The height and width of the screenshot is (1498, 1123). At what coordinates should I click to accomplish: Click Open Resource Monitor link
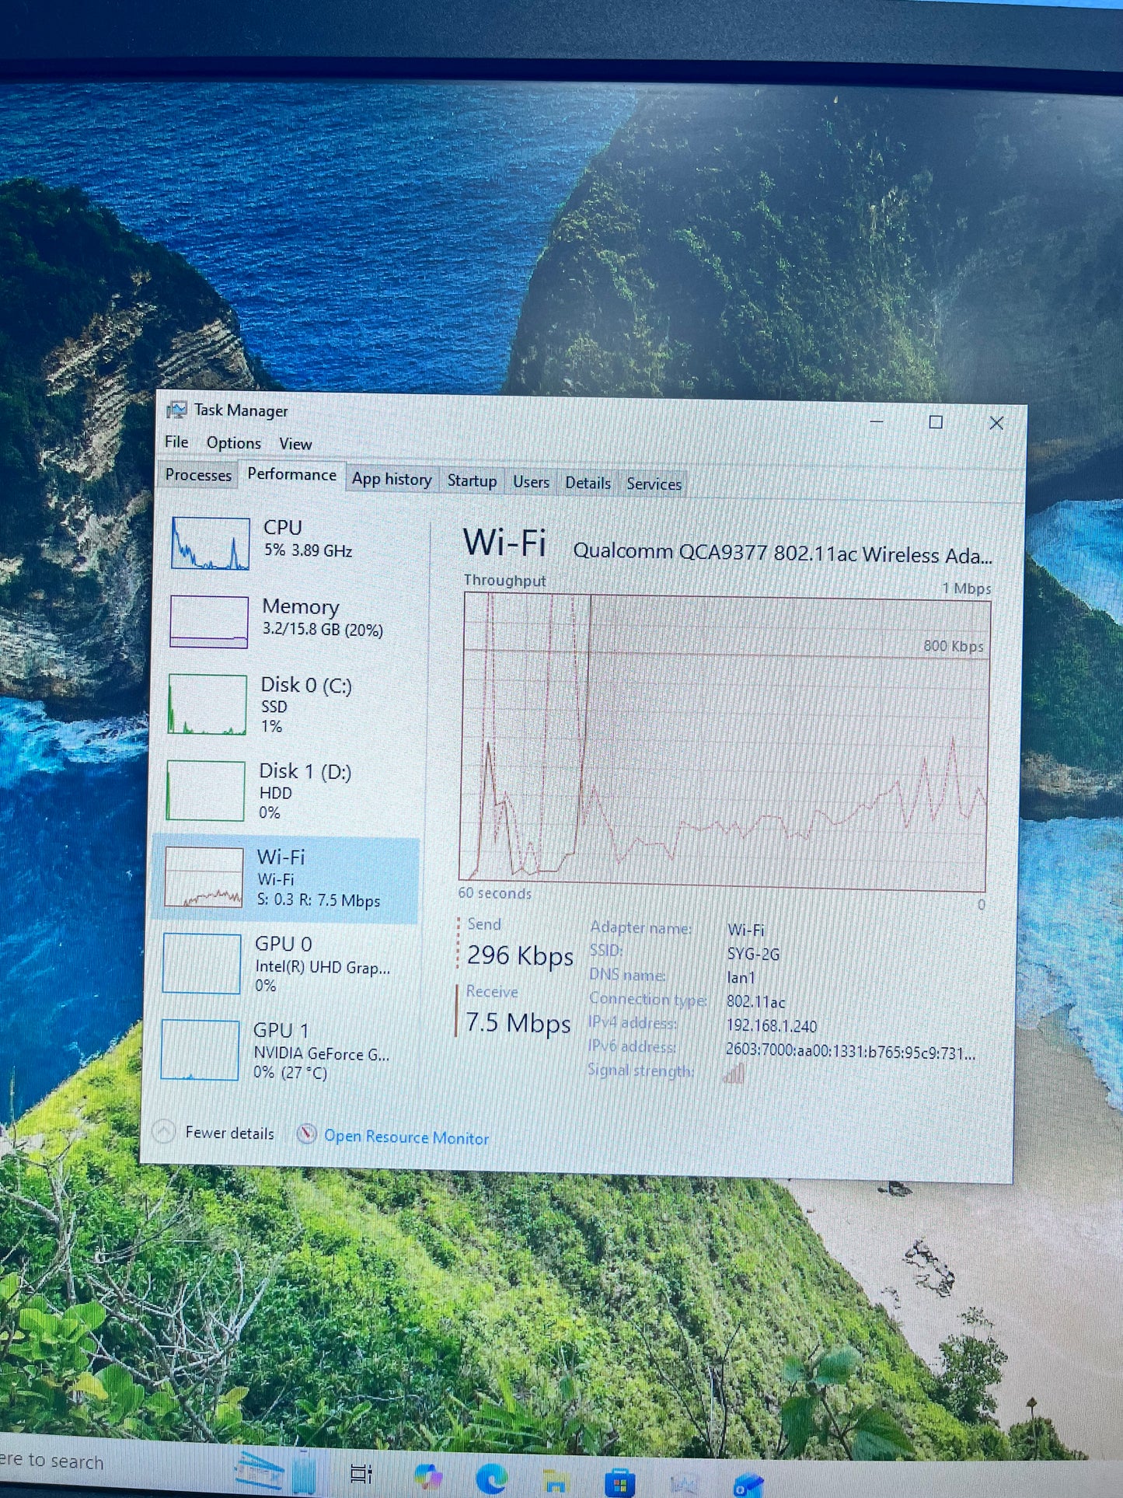click(406, 1137)
